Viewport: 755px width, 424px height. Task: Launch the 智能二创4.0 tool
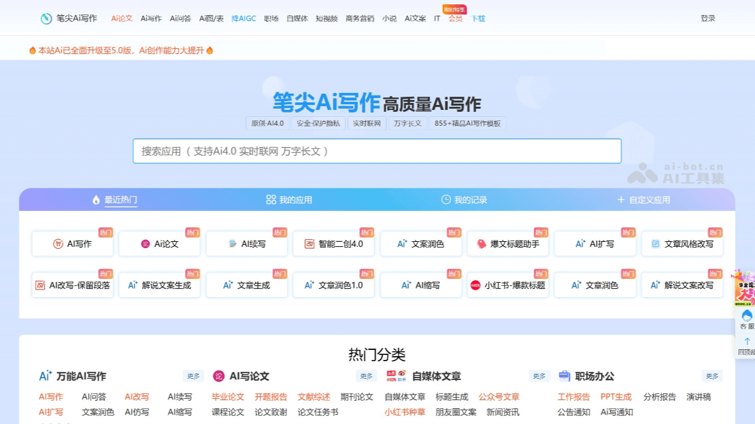pyautogui.click(x=334, y=244)
